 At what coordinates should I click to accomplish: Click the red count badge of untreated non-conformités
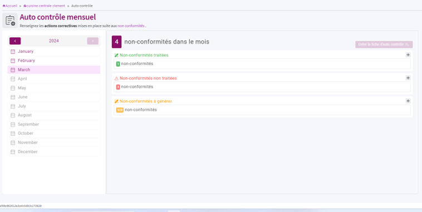pos(118,87)
